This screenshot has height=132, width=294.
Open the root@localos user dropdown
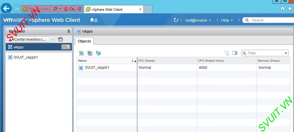[198, 20]
